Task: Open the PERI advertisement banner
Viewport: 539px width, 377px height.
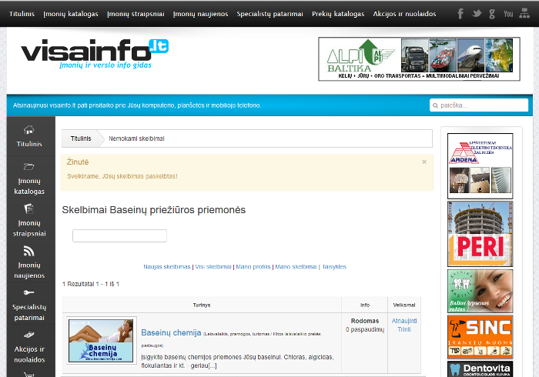Action: tap(480, 234)
